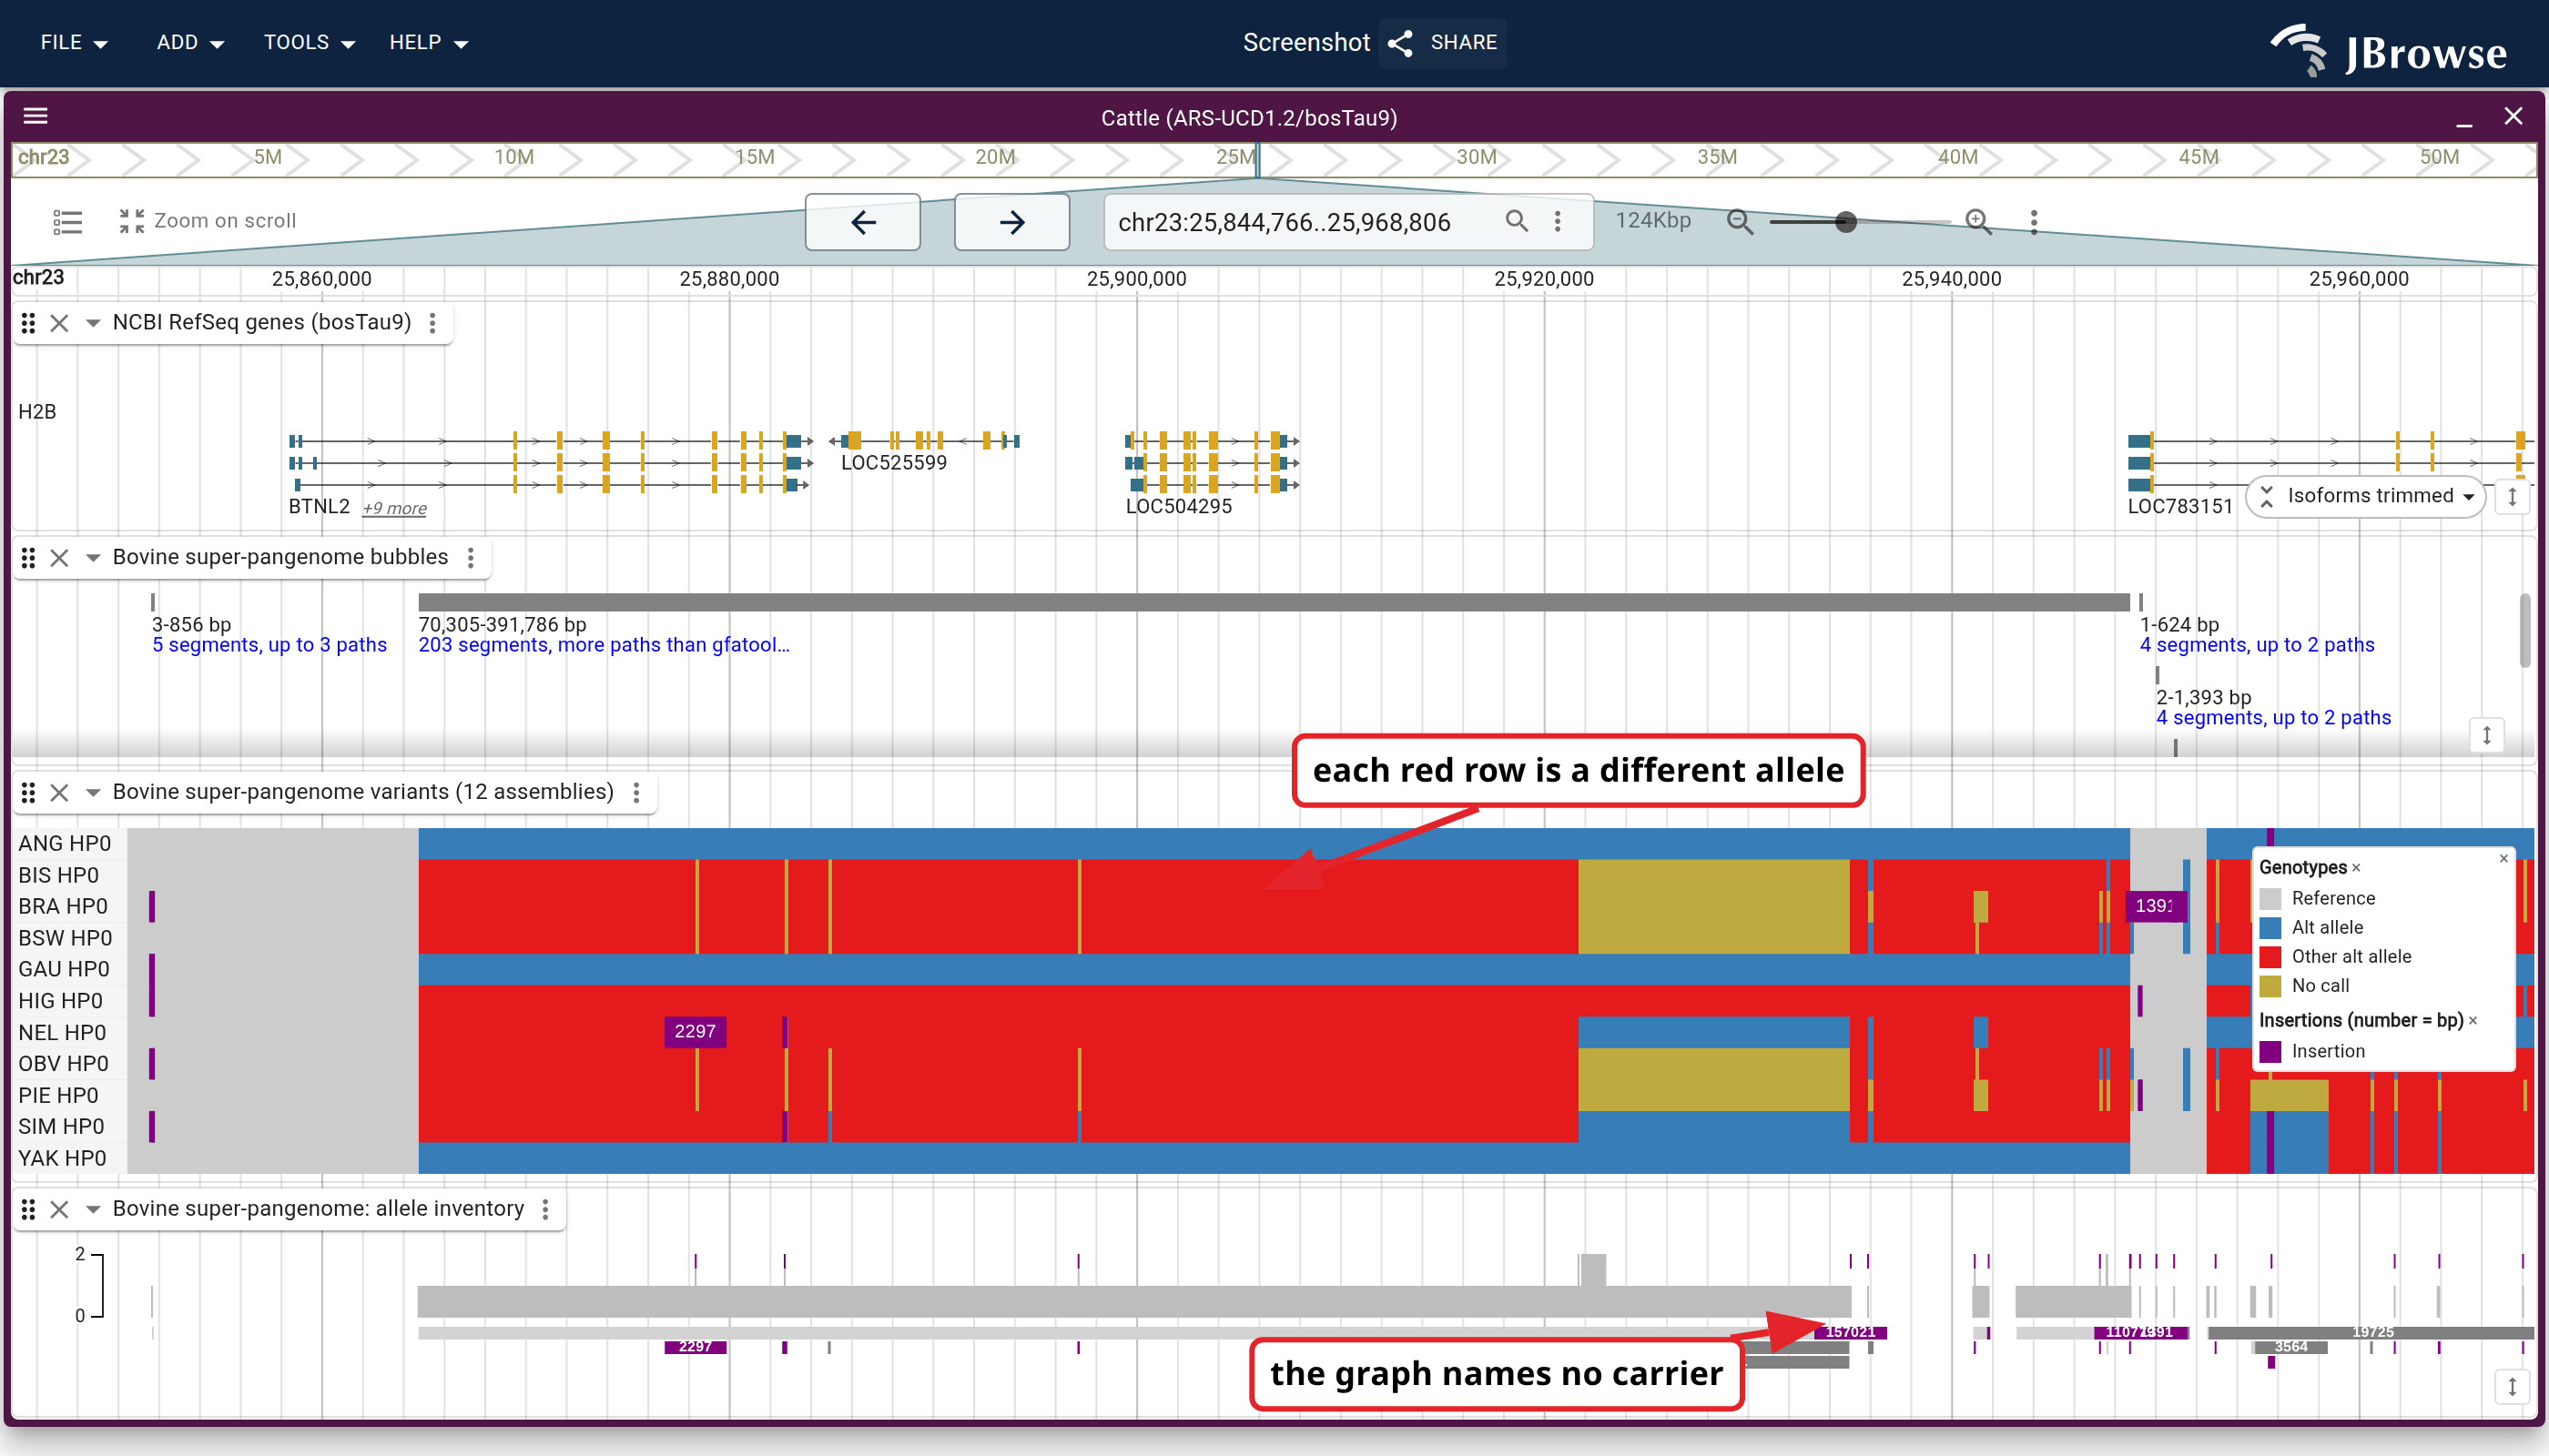Open the view hamburger menu
Screen dimensions: 2549x1456
[36, 116]
